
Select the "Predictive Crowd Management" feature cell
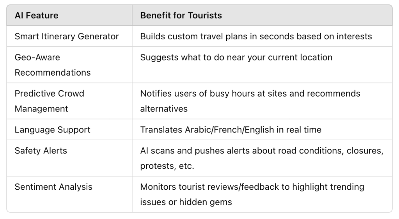tap(50, 101)
